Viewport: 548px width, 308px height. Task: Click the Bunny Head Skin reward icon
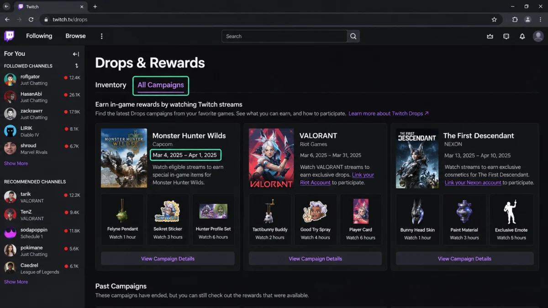[x=417, y=212]
